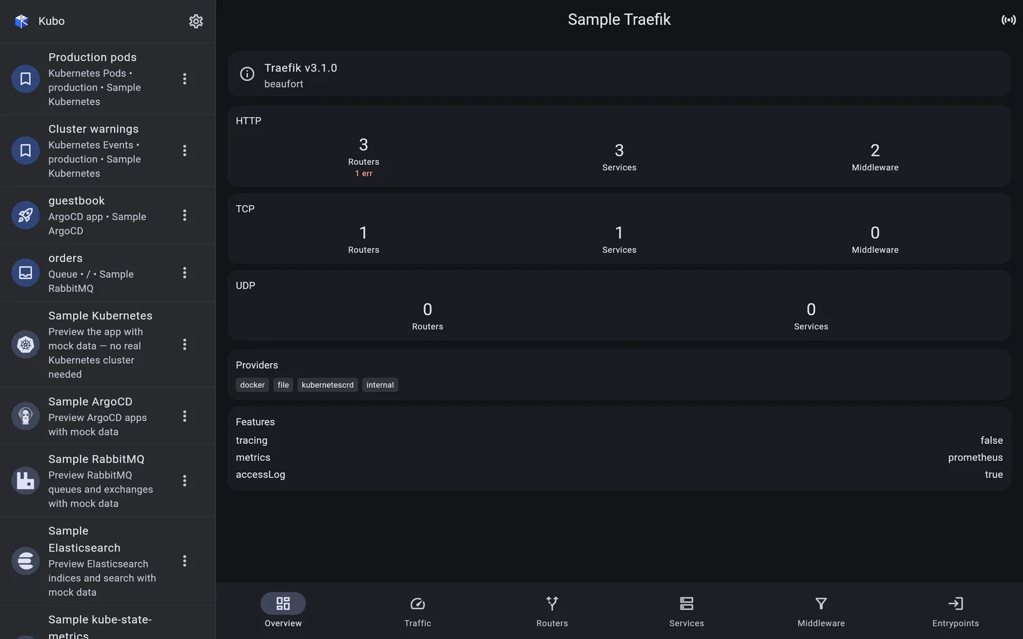Viewport: 1023px width, 639px height.
Task: Open more options for Sample Kubernetes
Action: coord(185,344)
